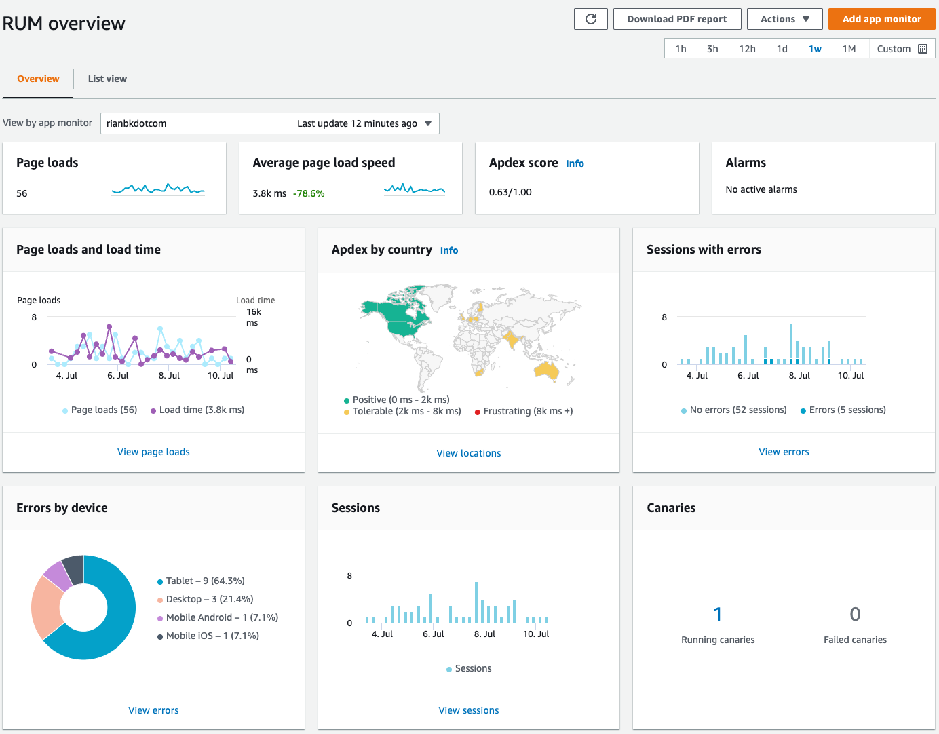The height and width of the screenshot is (734, 939).
Task: Click the Errors by device donut chart
Action: (x=83, y=607)
